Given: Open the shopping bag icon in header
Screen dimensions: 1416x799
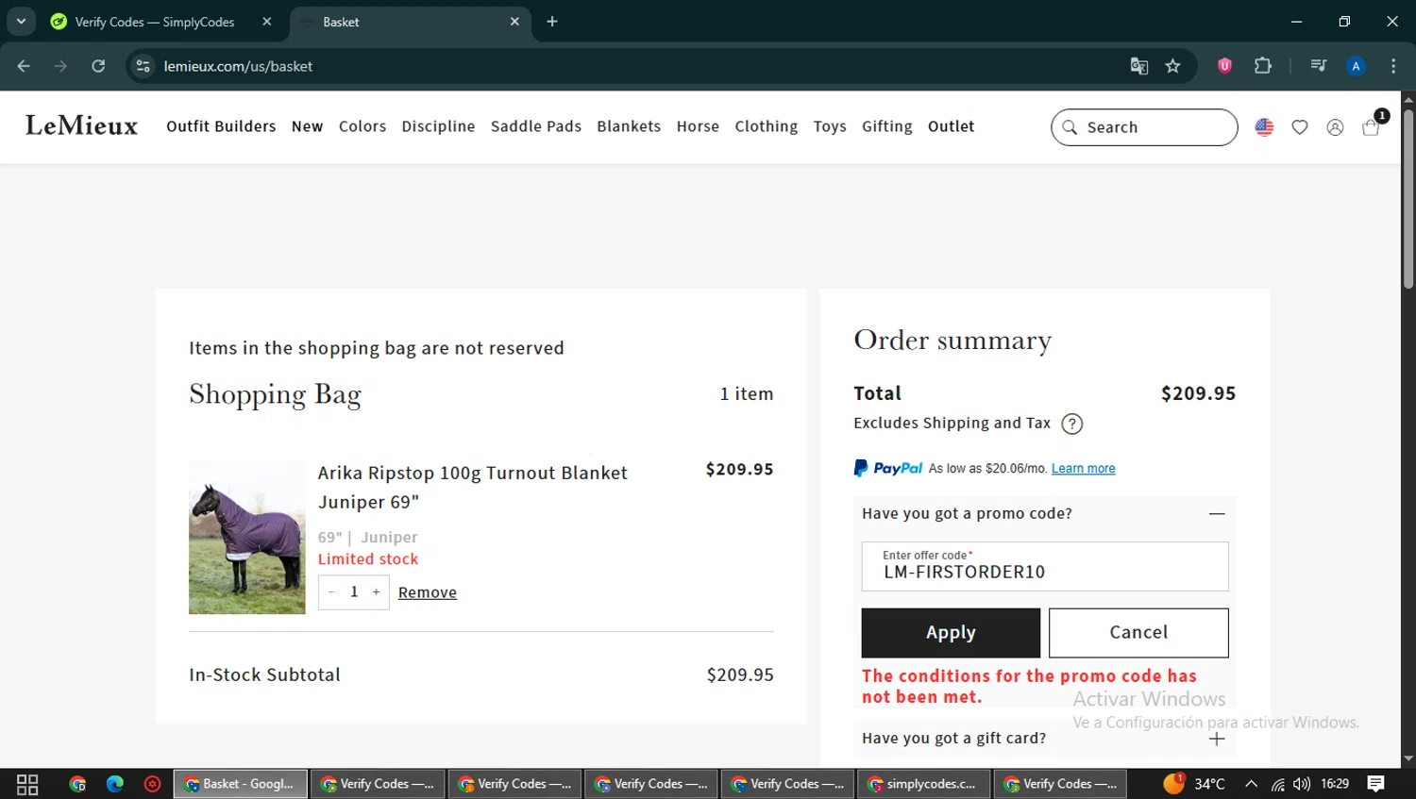Looking at the screenshot, I should pos(1372,127).
